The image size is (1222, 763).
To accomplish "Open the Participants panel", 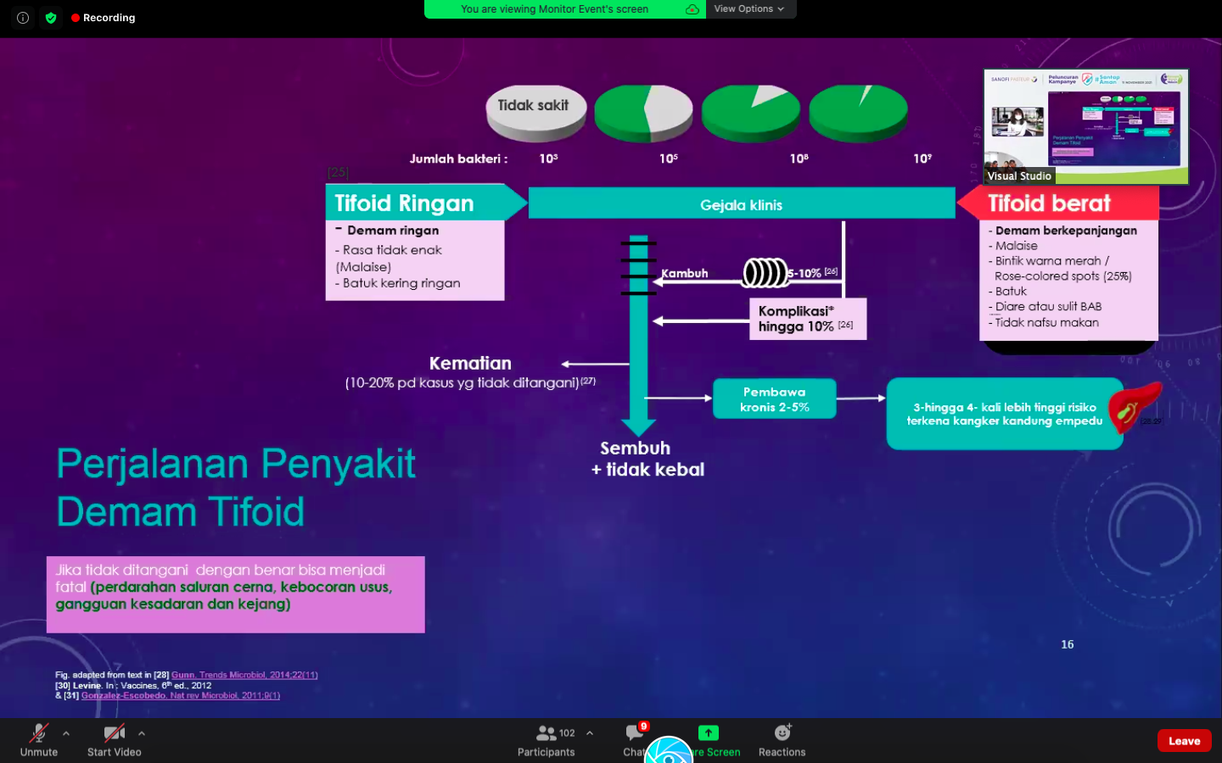I will tap(546, 739).
